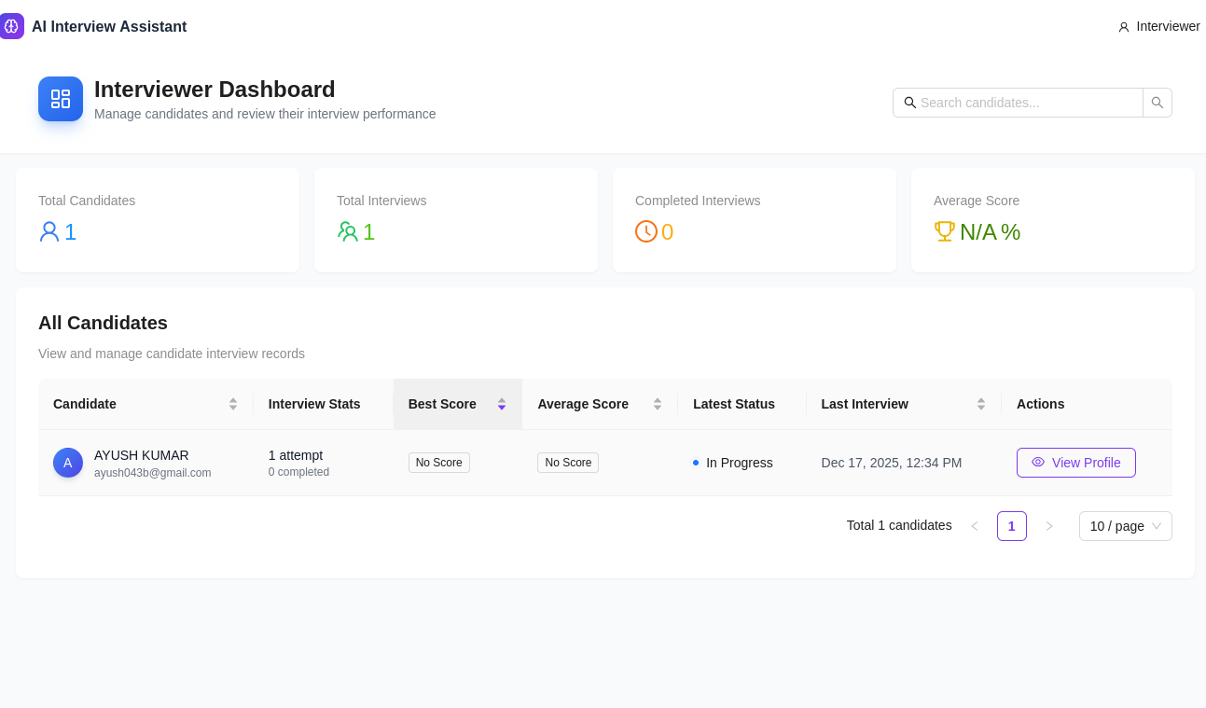Click the Average Score column header text
This screenshot has height=708, width=1206.
pyautogui.click(x=583, y=404)
